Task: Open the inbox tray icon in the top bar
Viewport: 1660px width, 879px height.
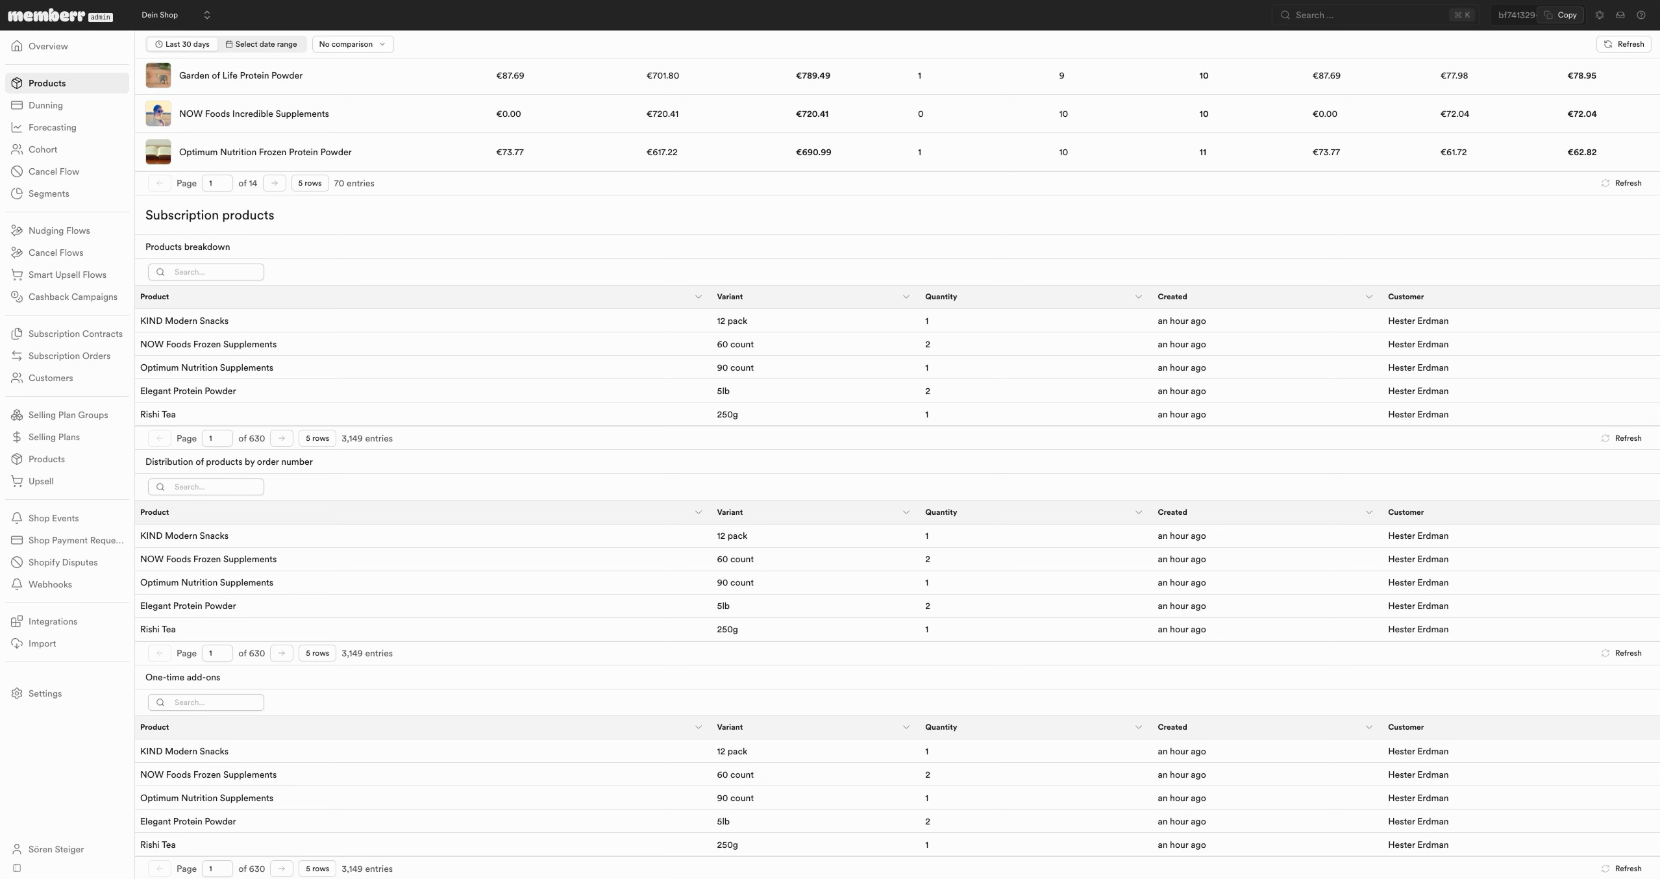Action: (x=1620, y=15)
